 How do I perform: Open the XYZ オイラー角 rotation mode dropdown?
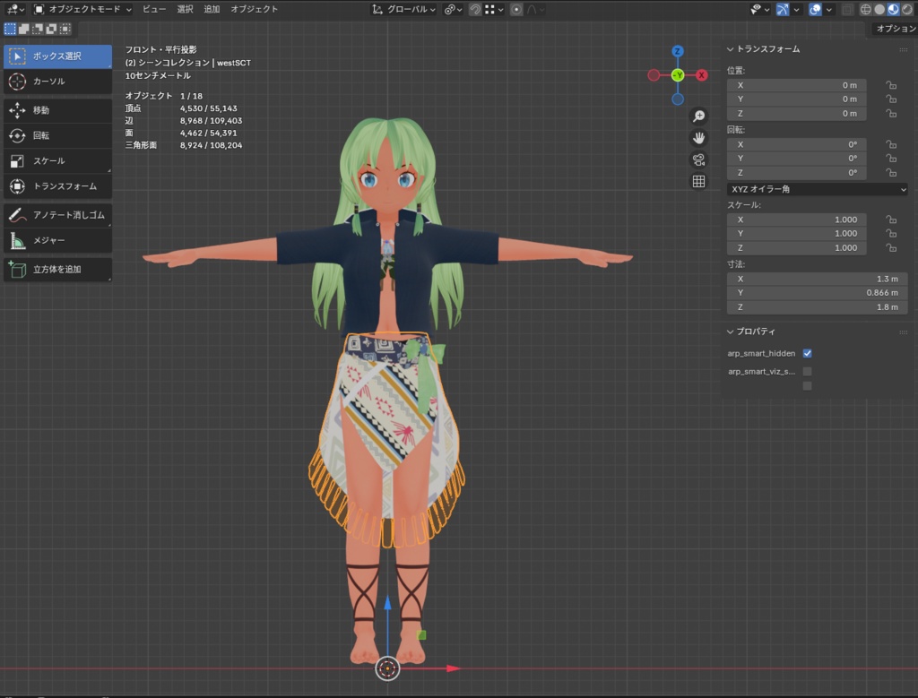point(817,189)
